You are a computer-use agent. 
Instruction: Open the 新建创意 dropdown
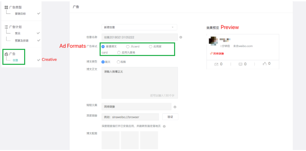click(x=139, y=27)
